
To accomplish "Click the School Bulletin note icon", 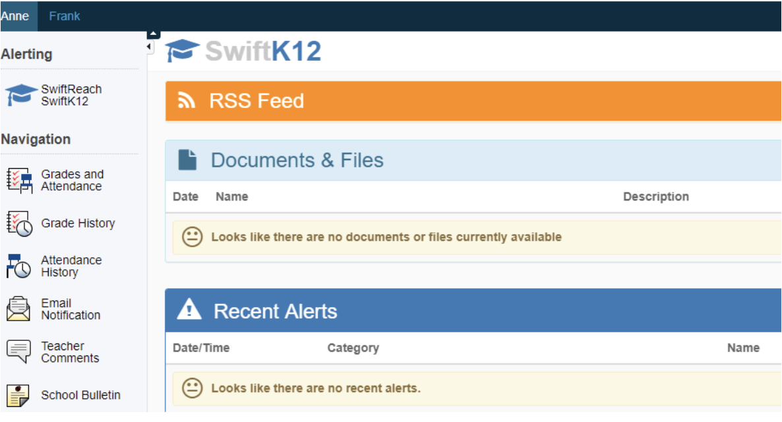I will 18,396.
